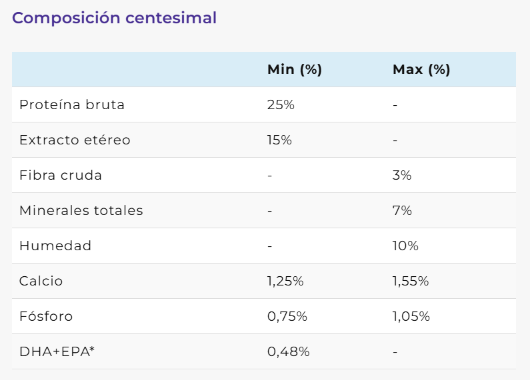Click the Composición centesimal heading
This screenshot has height=380, width=530.
[x=114, y=18]
